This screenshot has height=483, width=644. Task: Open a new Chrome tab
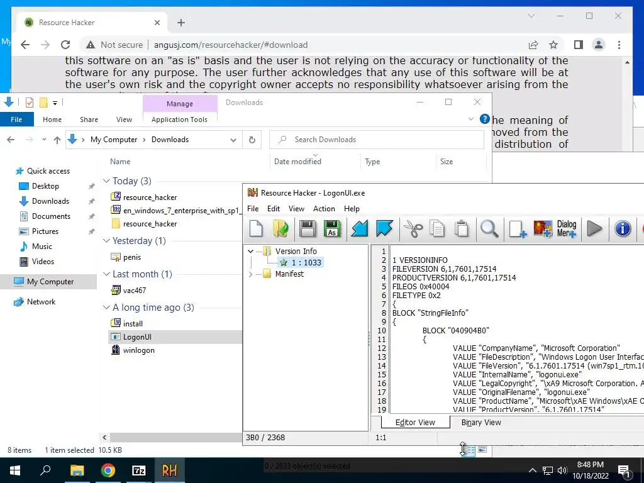tap(181, 23)
